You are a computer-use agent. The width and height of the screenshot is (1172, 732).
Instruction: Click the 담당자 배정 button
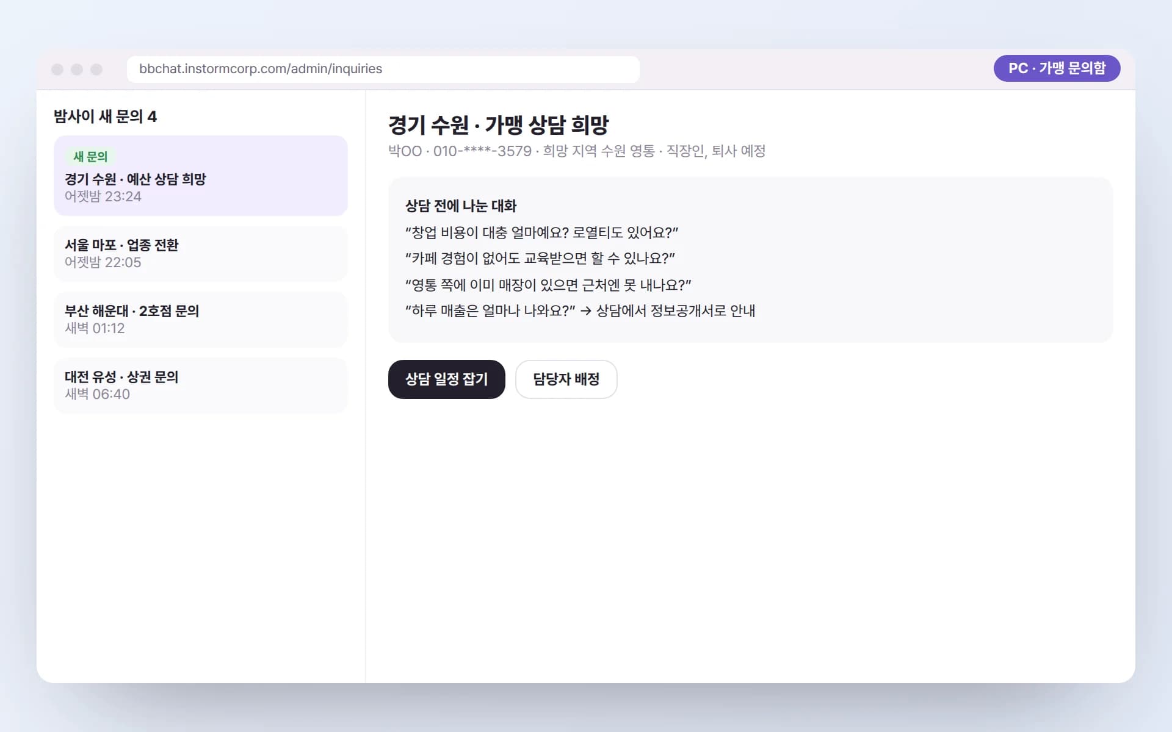(566, 379)
